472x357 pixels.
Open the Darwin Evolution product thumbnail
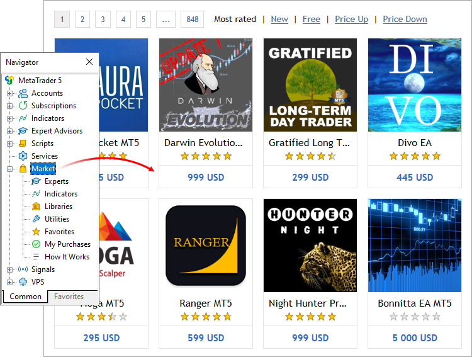coord(206,85)
